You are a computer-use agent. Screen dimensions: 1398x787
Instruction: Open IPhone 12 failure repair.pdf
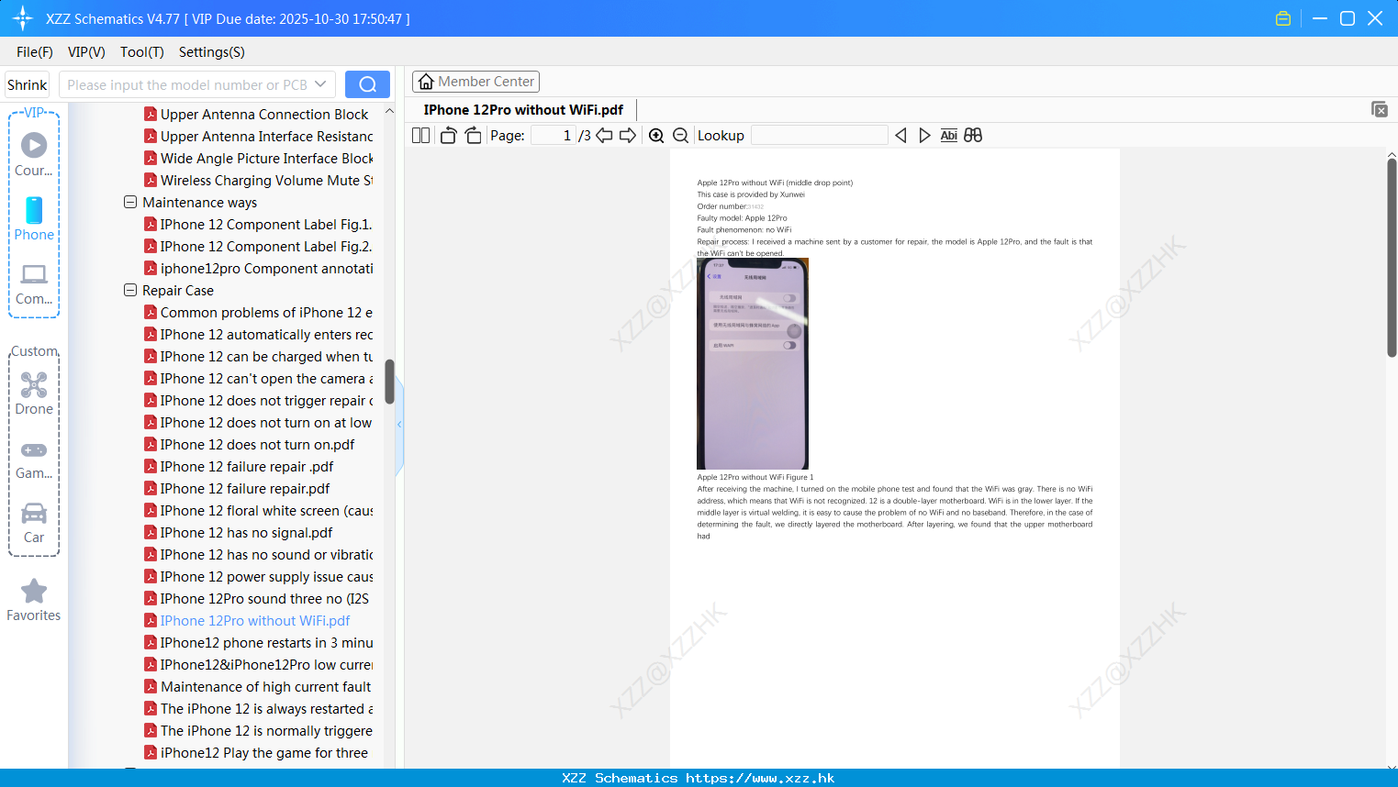(x=238, y=488)
